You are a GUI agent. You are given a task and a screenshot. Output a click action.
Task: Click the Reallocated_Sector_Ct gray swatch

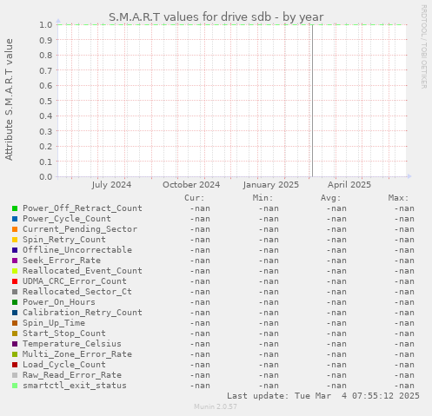coord(15,292)
